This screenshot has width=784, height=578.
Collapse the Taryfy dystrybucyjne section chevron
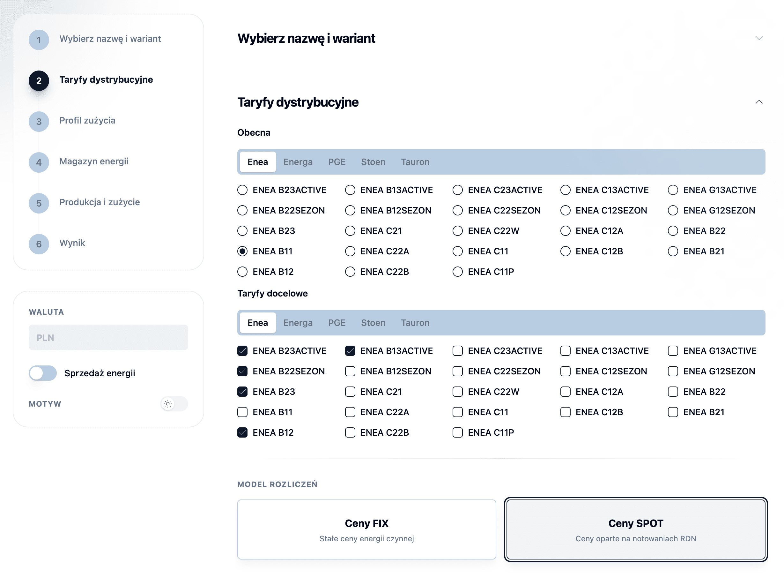[758, 102]
